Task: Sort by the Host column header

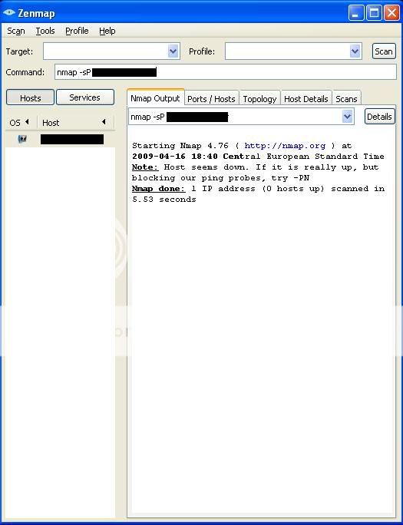Action: [x=75, y=123]
